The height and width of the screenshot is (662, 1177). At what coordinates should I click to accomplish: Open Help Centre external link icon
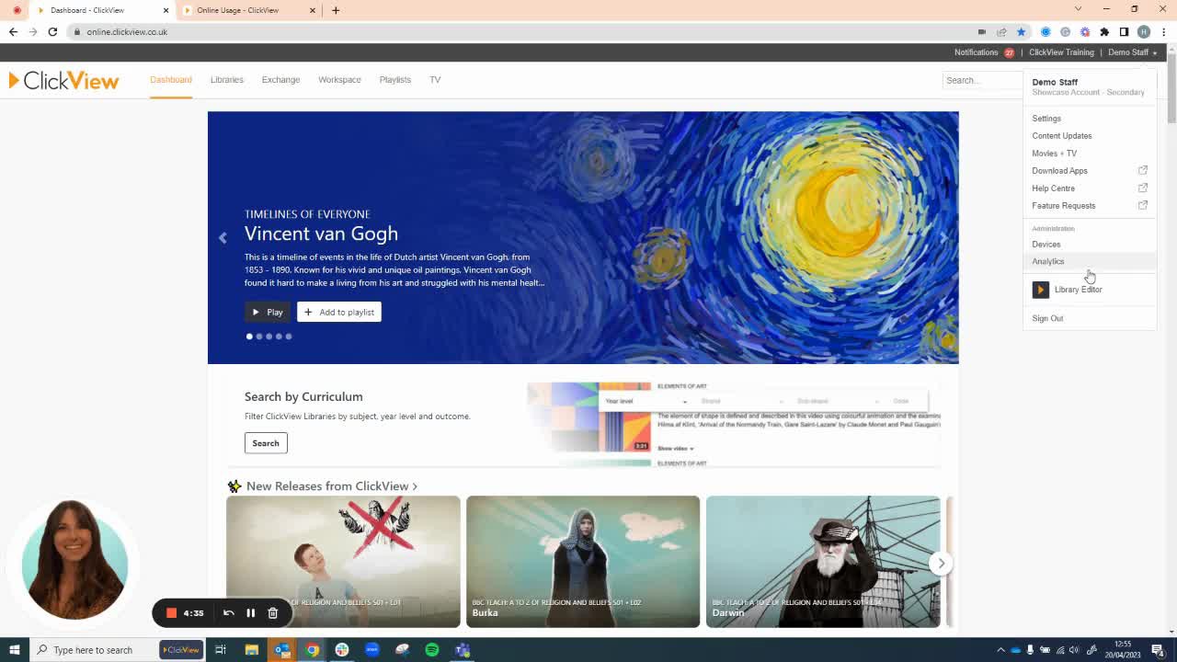[x=1143, y=188]
